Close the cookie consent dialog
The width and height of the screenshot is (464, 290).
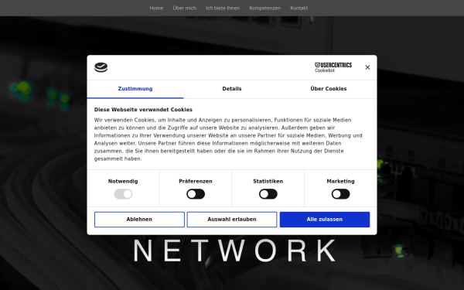click(367, 67)
